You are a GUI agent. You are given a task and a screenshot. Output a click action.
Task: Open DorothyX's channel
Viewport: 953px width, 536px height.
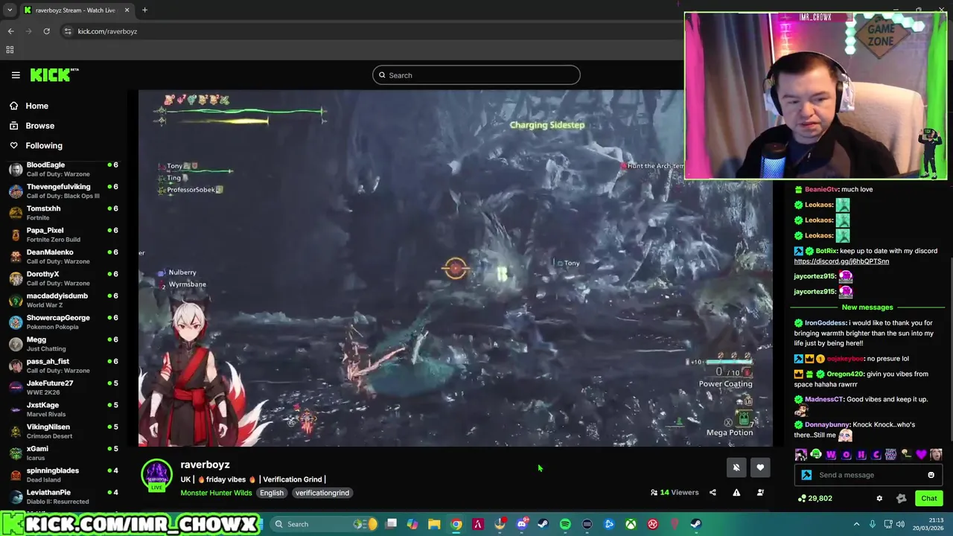pos(63,278)
